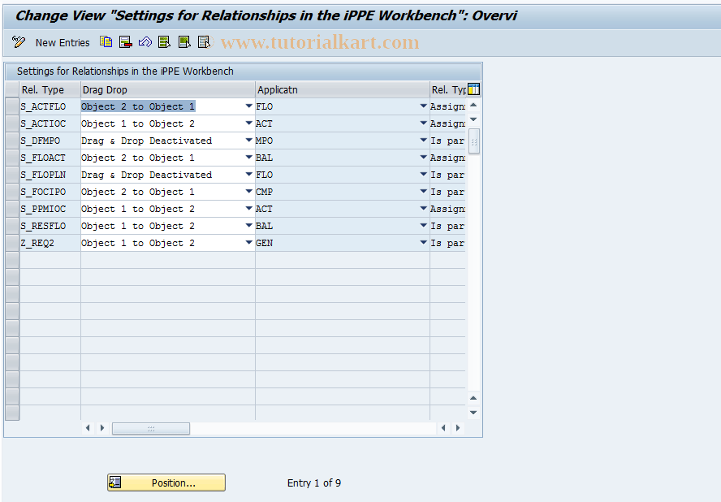The height and width of the screenshot is (502, 721).
Task: Expand the Drag Drop dropdown for Z_REQ2
Action: (247, 243)
